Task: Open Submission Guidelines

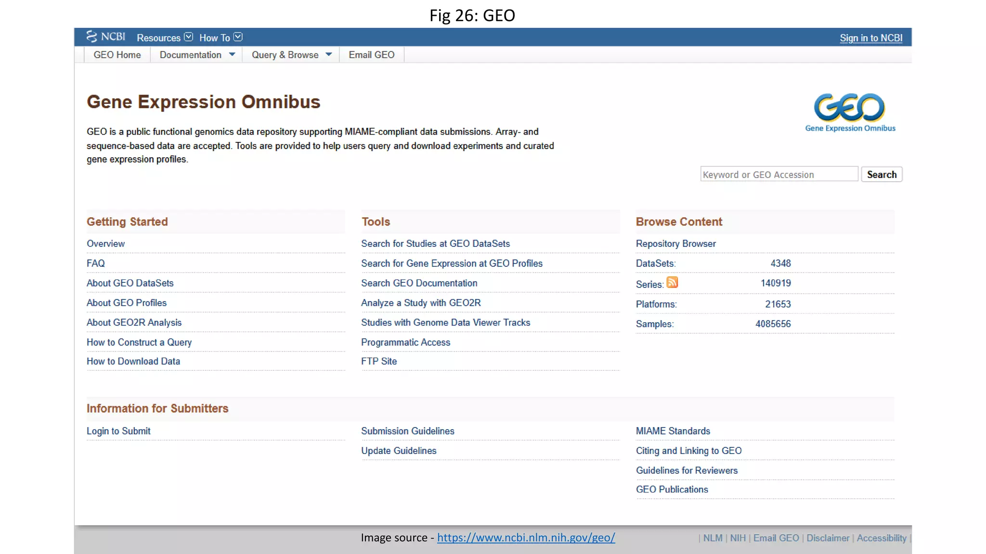Action: click(x=408, y=431)
